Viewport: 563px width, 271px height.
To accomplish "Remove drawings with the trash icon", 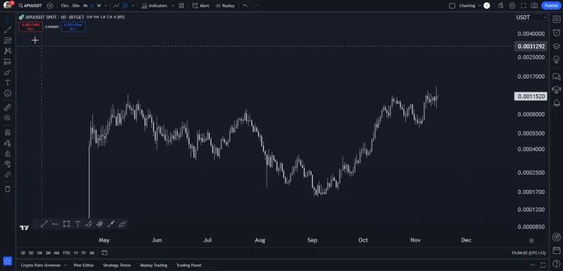I will (8, 189).
